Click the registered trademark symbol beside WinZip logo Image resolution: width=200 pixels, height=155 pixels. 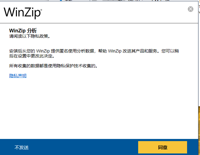[41, 10]
